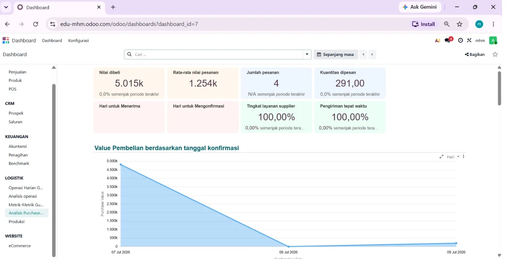Open the Dashboard menu item in the top bar
The image size is (506, 263).
coord(52,41)
